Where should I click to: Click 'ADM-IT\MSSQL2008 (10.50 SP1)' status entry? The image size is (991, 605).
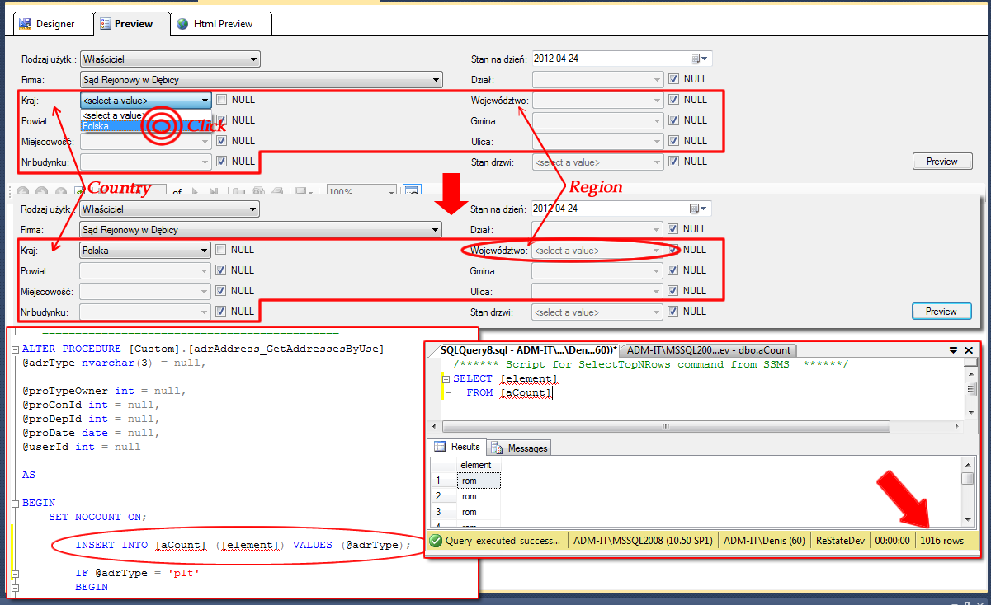643,541
